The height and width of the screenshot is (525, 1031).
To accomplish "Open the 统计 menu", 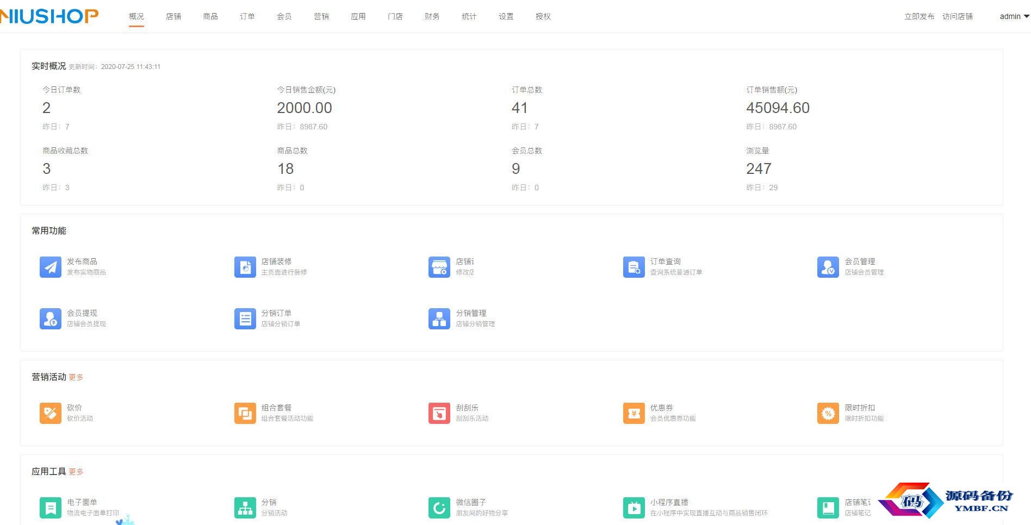I will (x=469, y=16).
